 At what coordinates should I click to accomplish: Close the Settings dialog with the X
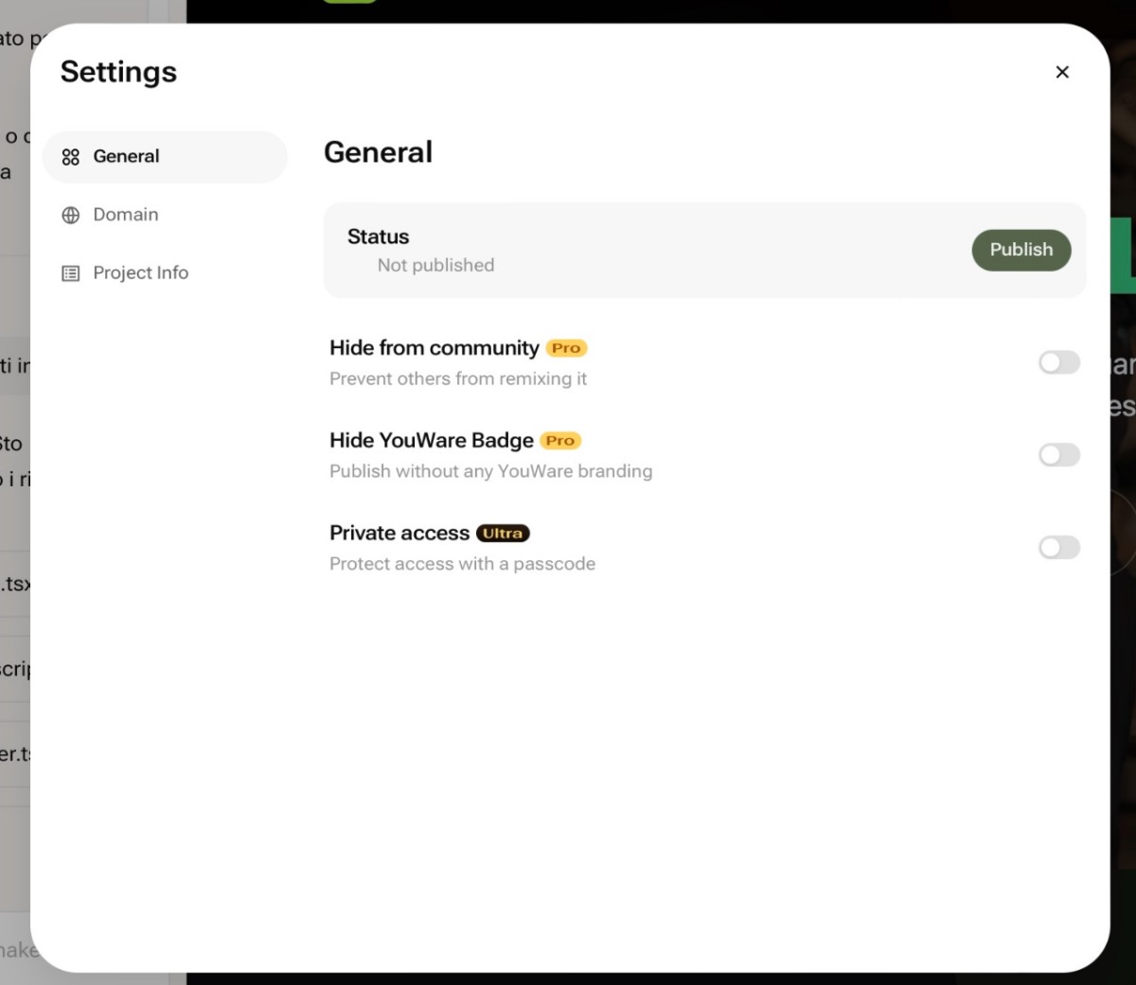tap(1062, 72)
